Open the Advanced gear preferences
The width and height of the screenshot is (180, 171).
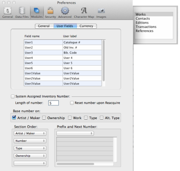click(x=65, y=13)
